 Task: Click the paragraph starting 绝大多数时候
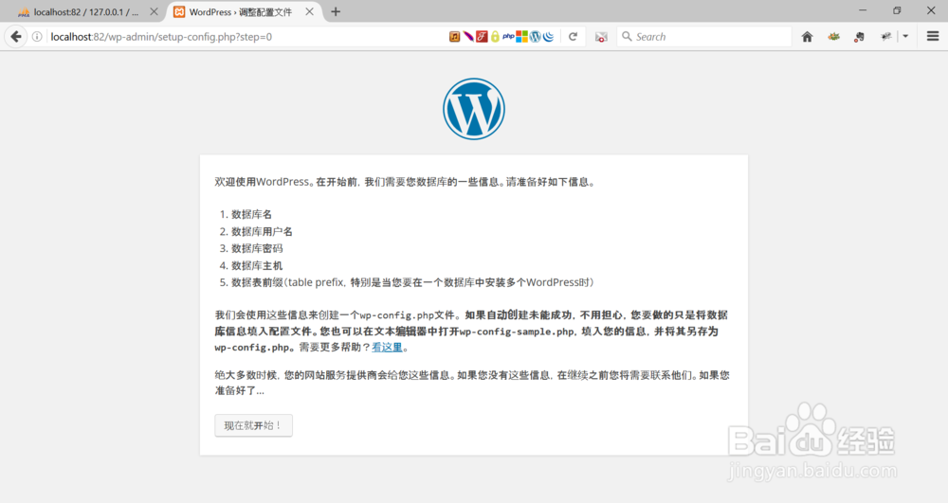pos(472,383)
